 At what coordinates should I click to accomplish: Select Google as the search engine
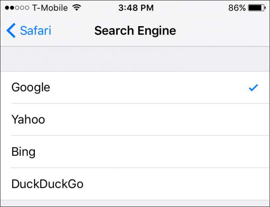(31, 88)
